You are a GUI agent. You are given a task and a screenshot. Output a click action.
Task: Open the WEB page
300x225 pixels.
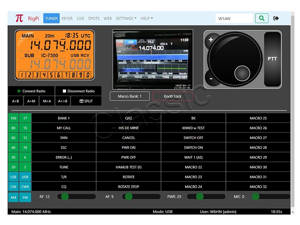pos(107,18)
